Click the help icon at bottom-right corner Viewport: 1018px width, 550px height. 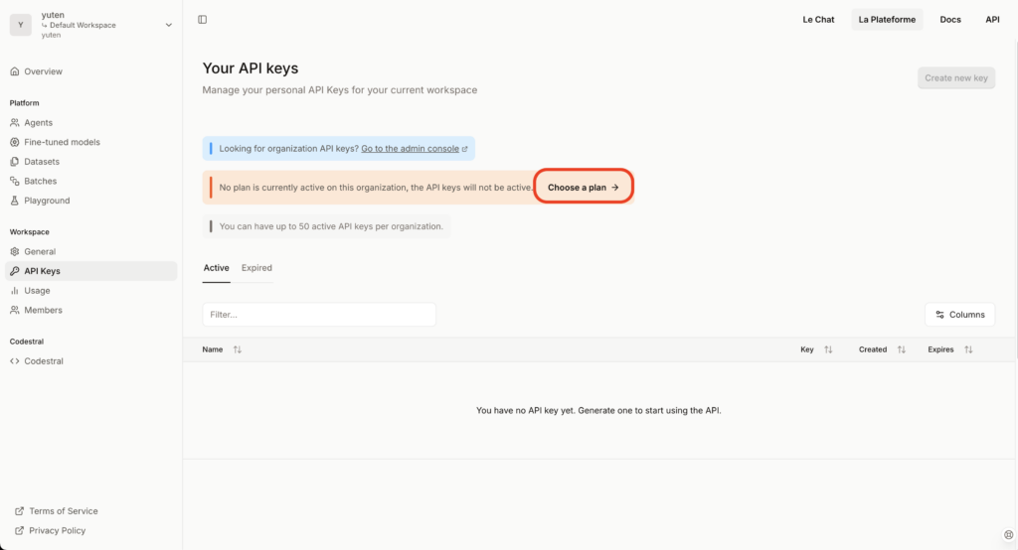click(1008, 535)
